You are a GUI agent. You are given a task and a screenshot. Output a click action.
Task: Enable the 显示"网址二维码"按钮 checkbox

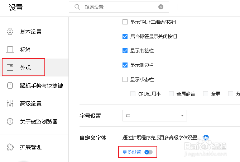(x=125, y=22)
